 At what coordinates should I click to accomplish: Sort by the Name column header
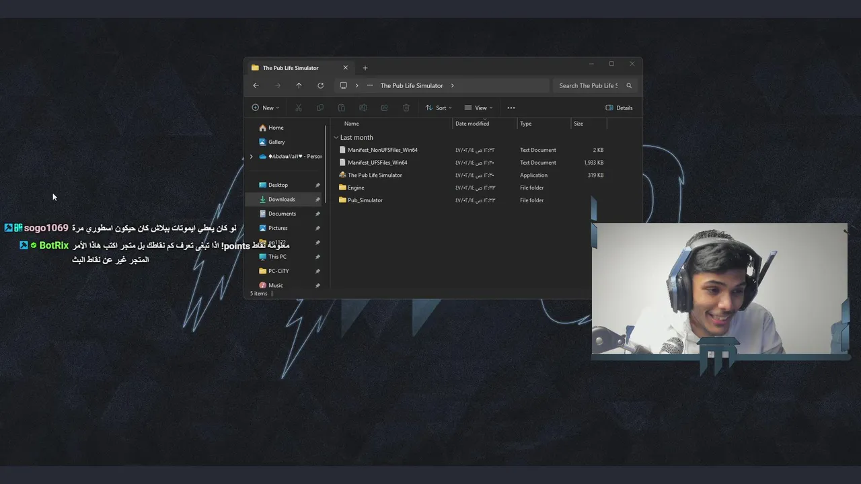click(352, 124)
